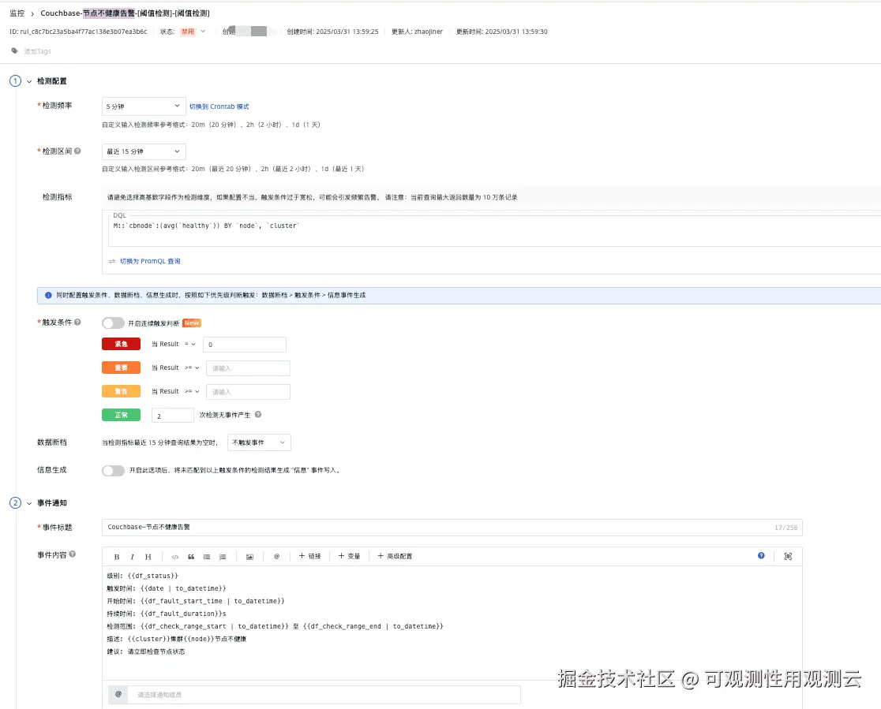Toggle 开启连续触发判断 switch
Viewport: 881px width, 709px height.
[x=113, y=323]
